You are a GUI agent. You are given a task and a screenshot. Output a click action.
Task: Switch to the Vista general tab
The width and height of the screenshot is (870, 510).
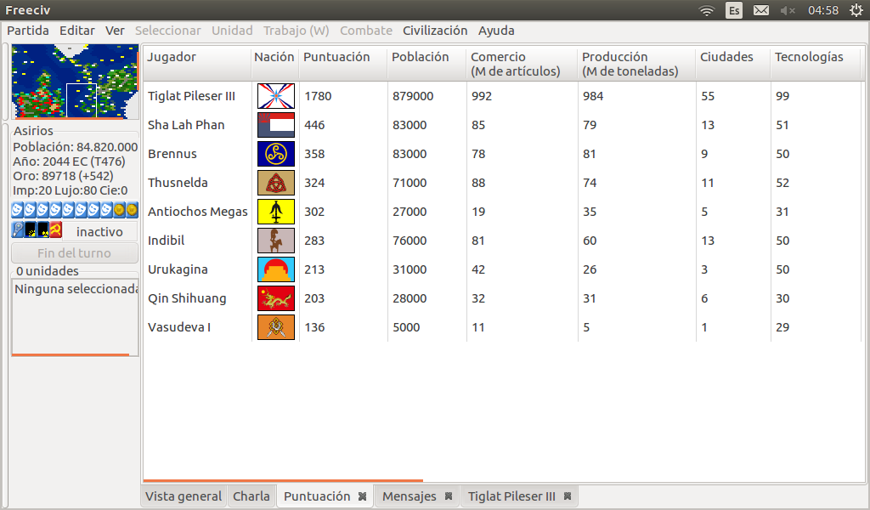184,496
